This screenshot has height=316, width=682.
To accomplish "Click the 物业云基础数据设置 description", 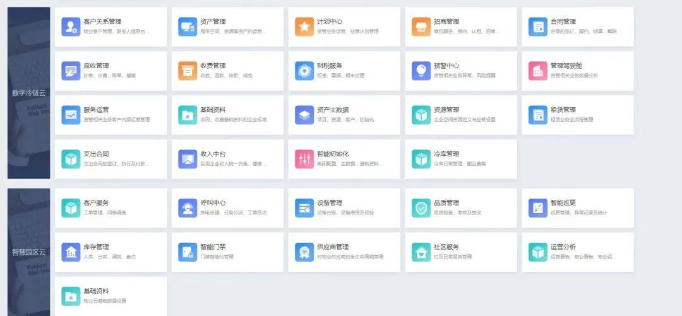I will [105, 301].
